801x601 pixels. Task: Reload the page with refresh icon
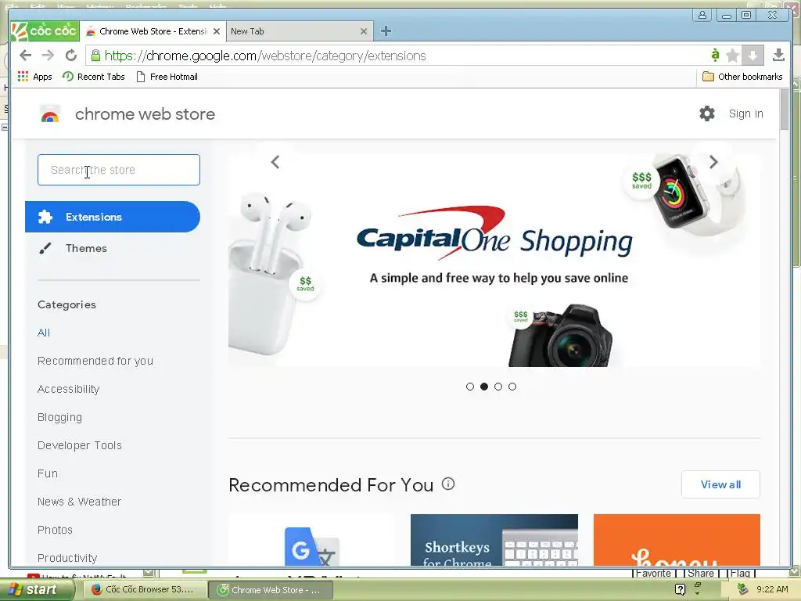[71, 56]
